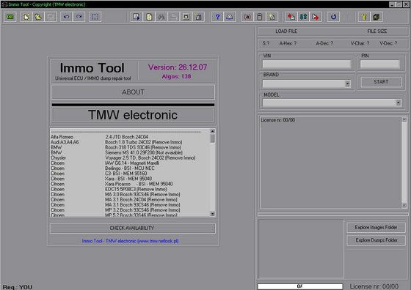
Task: Click the algorithm list scrollbar down arrow
Action: click(x=212, y=214)
